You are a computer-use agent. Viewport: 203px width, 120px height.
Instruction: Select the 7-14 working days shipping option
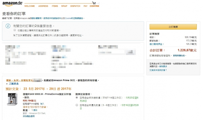77,98
